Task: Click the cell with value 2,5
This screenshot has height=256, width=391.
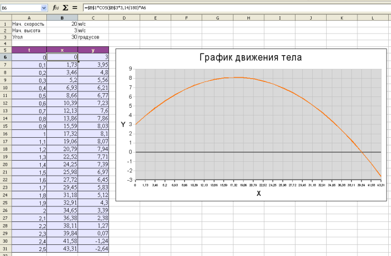Action: pyautogui.click(x=29, y=249)
